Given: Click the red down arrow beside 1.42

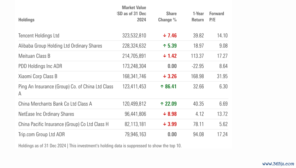Looking at the screenshot, I should tap(165, 56).
